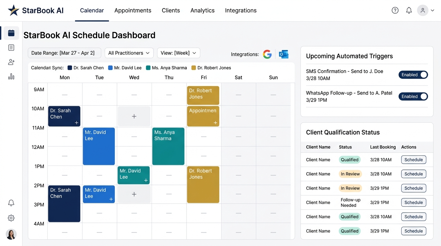Click the plus on Monday 10AM Dr. Sarah Chen
This screenshot has width=441, height=246.
pyautogui.click(x=77, y=123)
